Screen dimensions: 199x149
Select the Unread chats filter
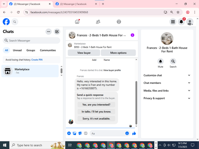(17, 50)
